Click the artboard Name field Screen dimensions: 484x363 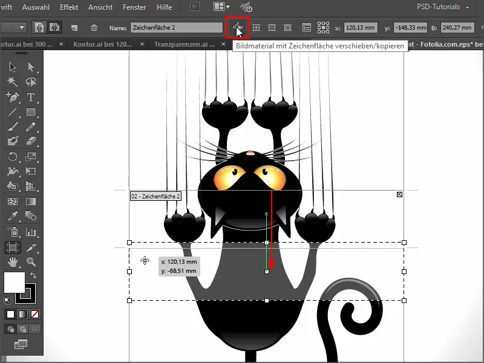pyautogui.click(x=176, y=27)
